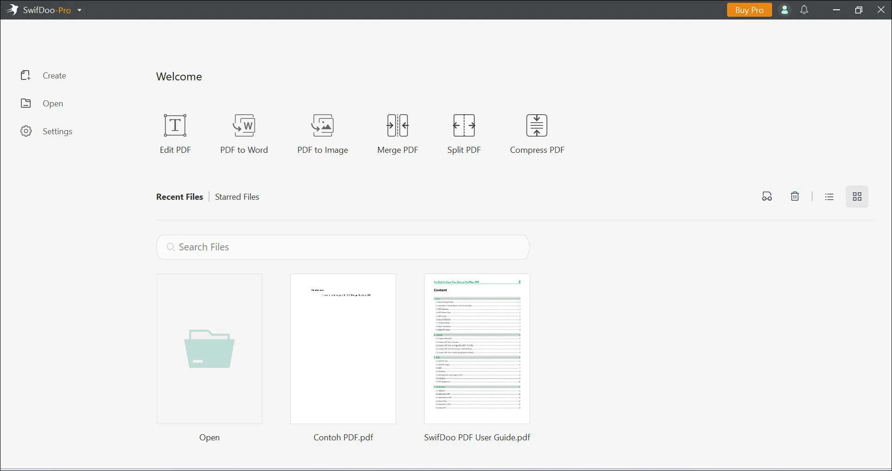This screenshot has width=892, height=471.
Task: Switch to list view layout
Action: click(829, 196)
